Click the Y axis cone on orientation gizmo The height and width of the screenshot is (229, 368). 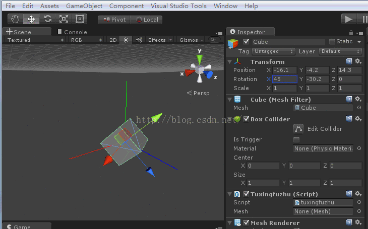pos(200,59)
